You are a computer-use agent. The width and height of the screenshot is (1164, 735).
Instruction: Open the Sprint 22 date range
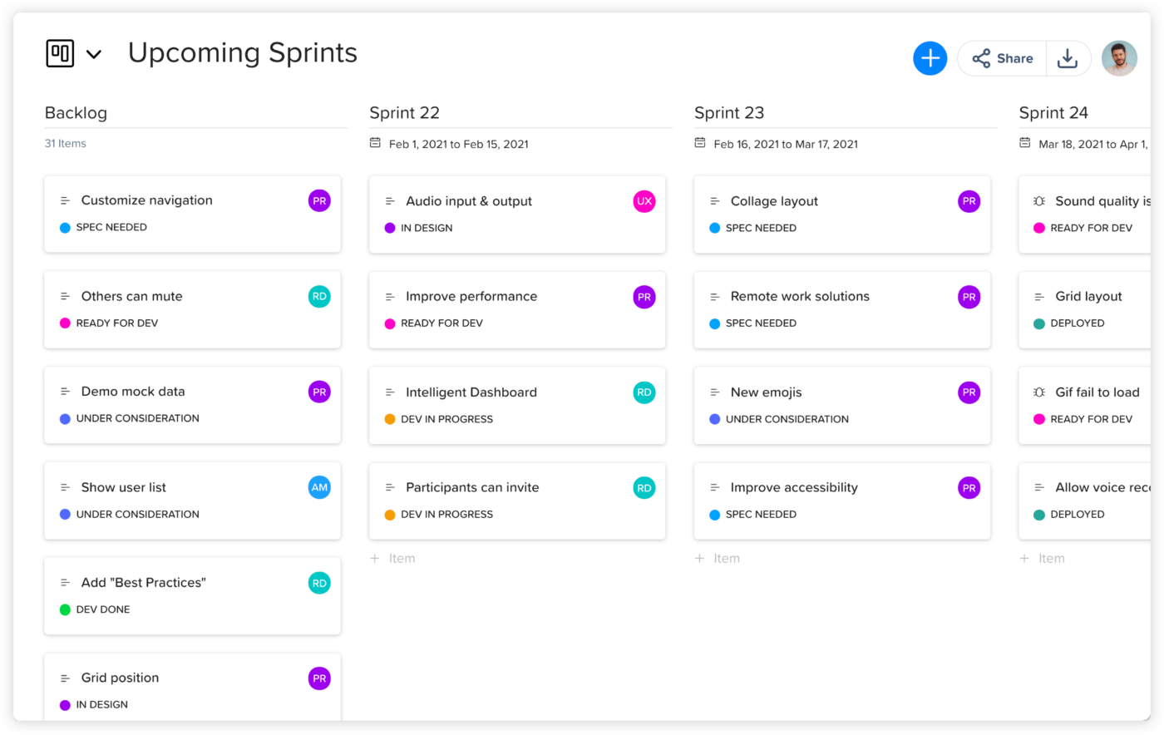pos(458,144)
